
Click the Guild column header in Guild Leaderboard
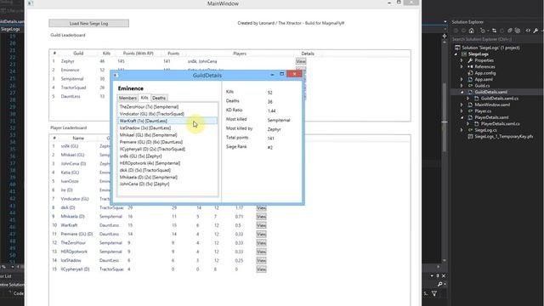[x=78, y=54]
